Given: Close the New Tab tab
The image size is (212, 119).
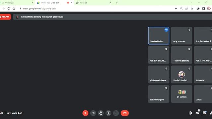Looking at the screenshot, I should (110, 3).
